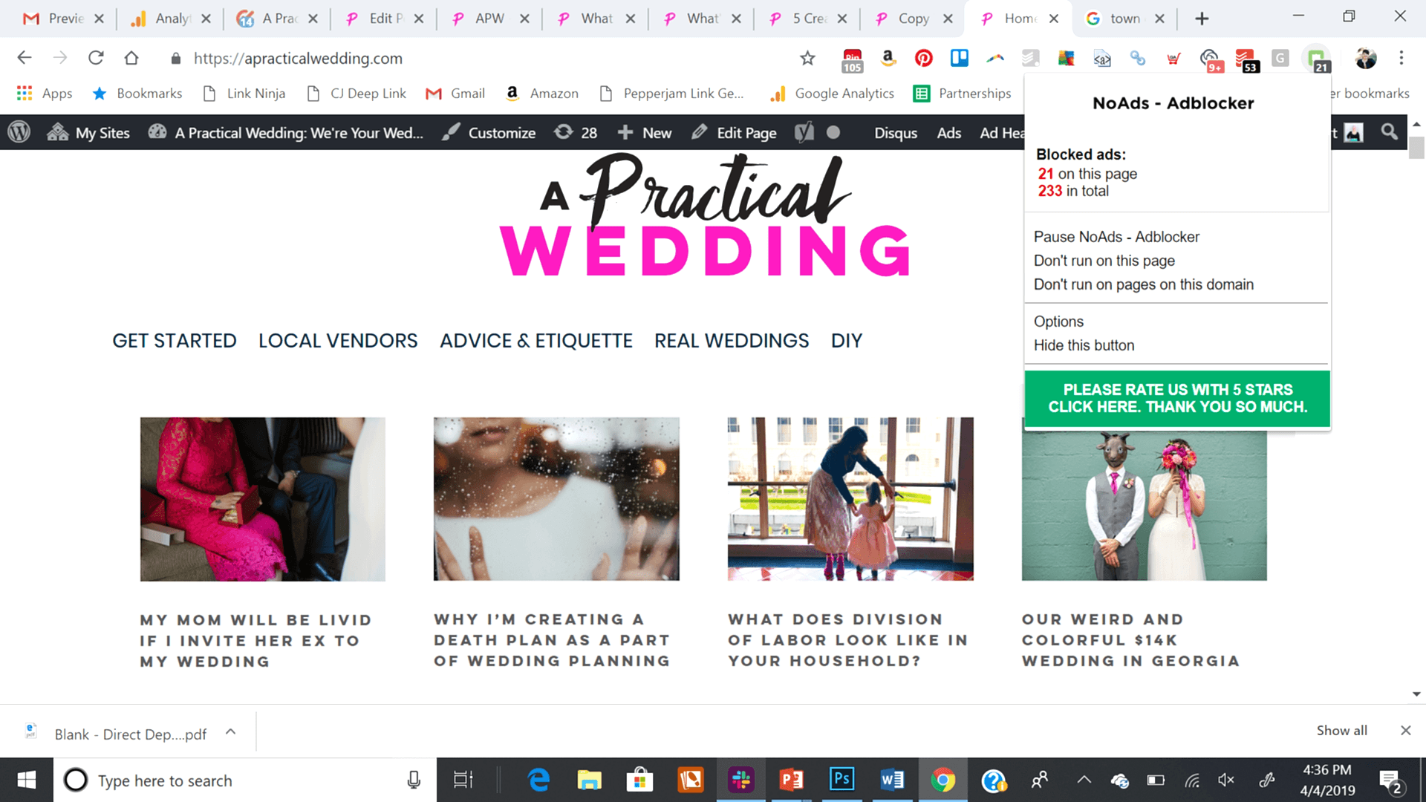1426x802 pixels.
Task: Add New content from admin bar
Action: (645, 133)
